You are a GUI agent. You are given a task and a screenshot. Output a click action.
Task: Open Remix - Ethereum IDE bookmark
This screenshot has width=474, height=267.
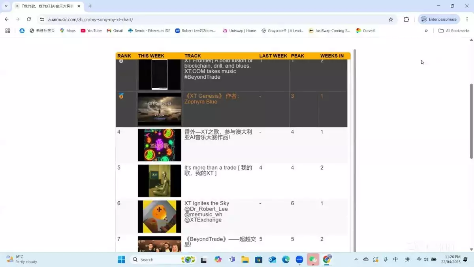click(x=149, y=30)
